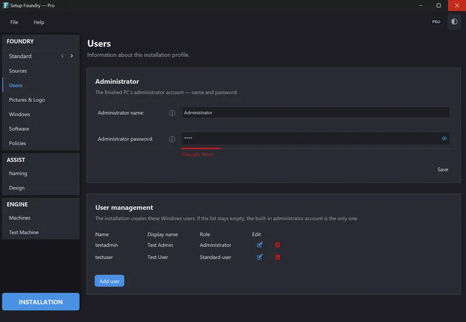
Task: Go to next profile with right chevron
Action: tap(72, 56)
